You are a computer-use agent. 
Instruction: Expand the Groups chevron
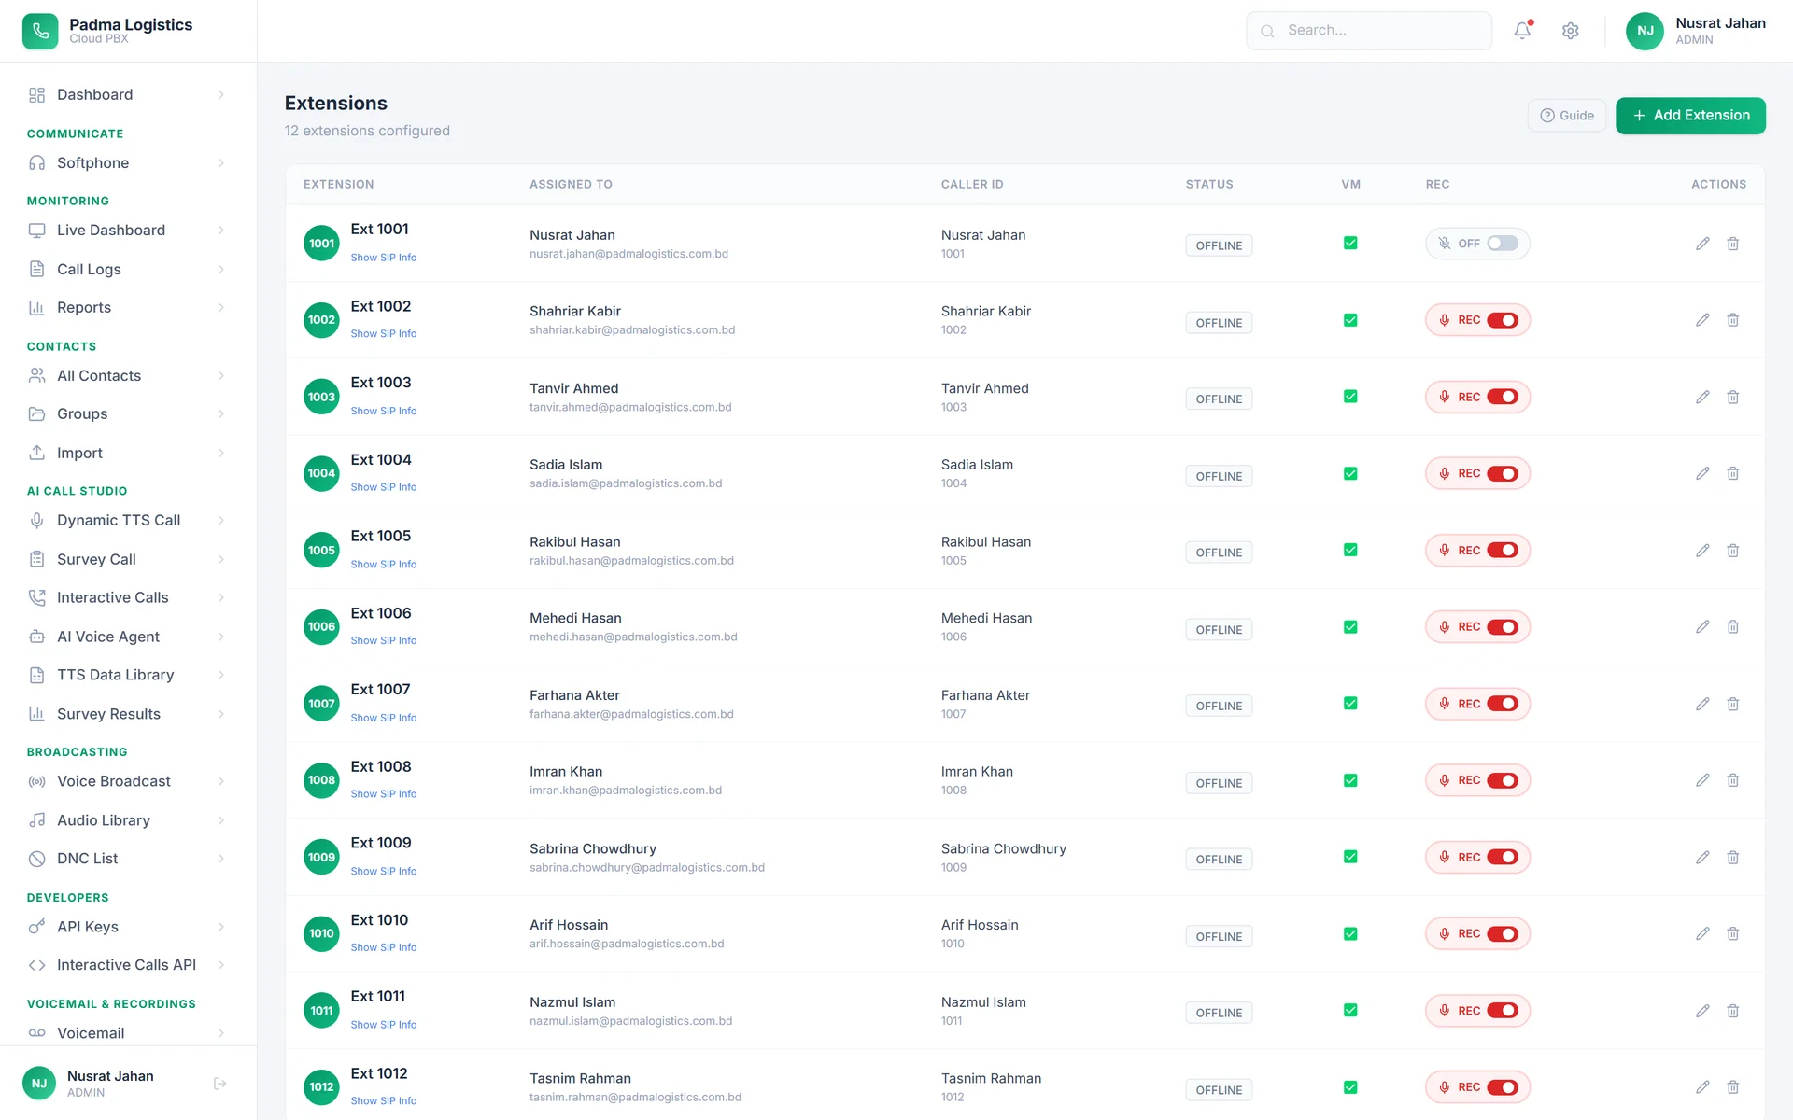(221, 413)
